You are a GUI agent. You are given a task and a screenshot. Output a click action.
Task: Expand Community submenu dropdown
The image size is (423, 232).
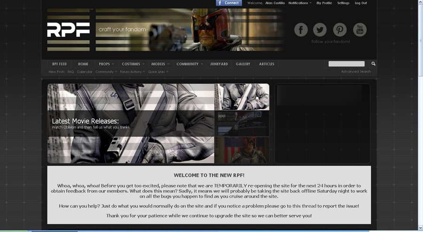click(106, 72)
